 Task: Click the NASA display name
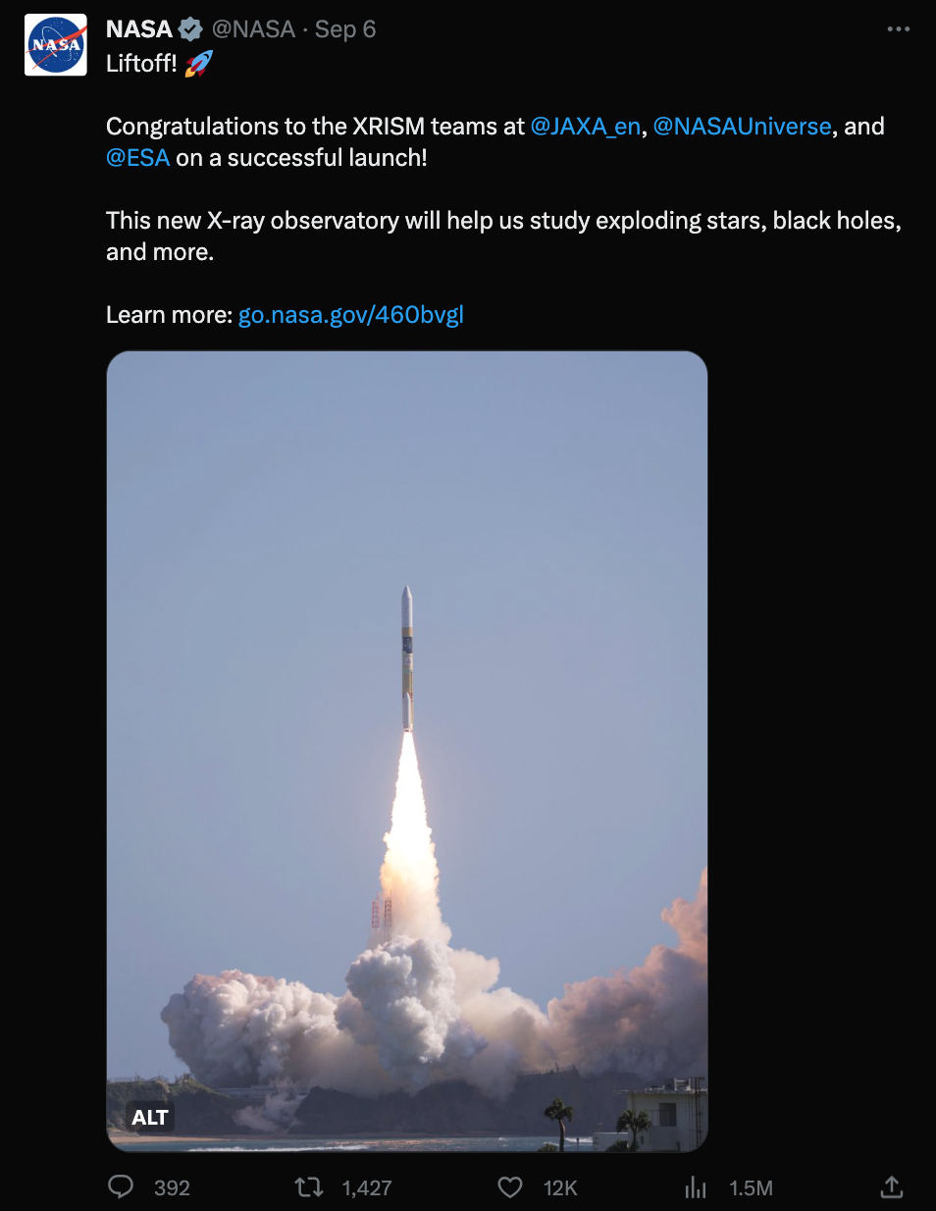coord(139,29)
